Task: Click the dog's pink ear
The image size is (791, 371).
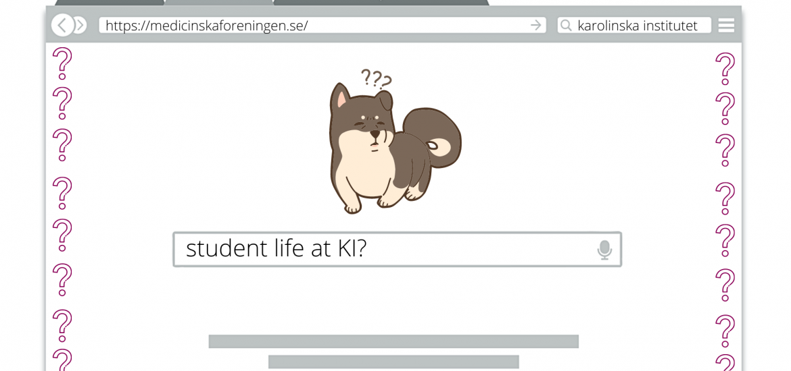Action: click(x=342, y=98)
